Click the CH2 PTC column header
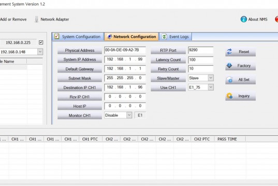The height and width of the screenshot is (186, 278). coord(202,139)
